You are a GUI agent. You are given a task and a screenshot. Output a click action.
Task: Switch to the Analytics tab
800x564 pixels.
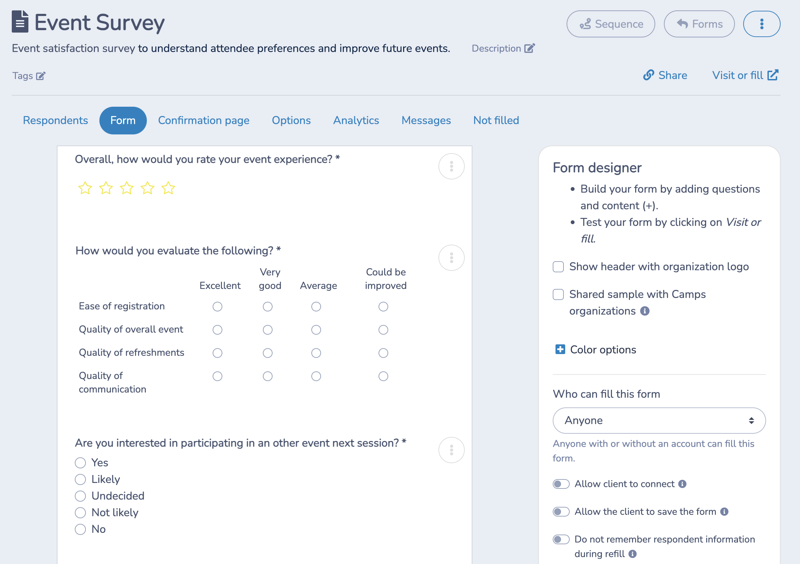(x=356, y=120)
